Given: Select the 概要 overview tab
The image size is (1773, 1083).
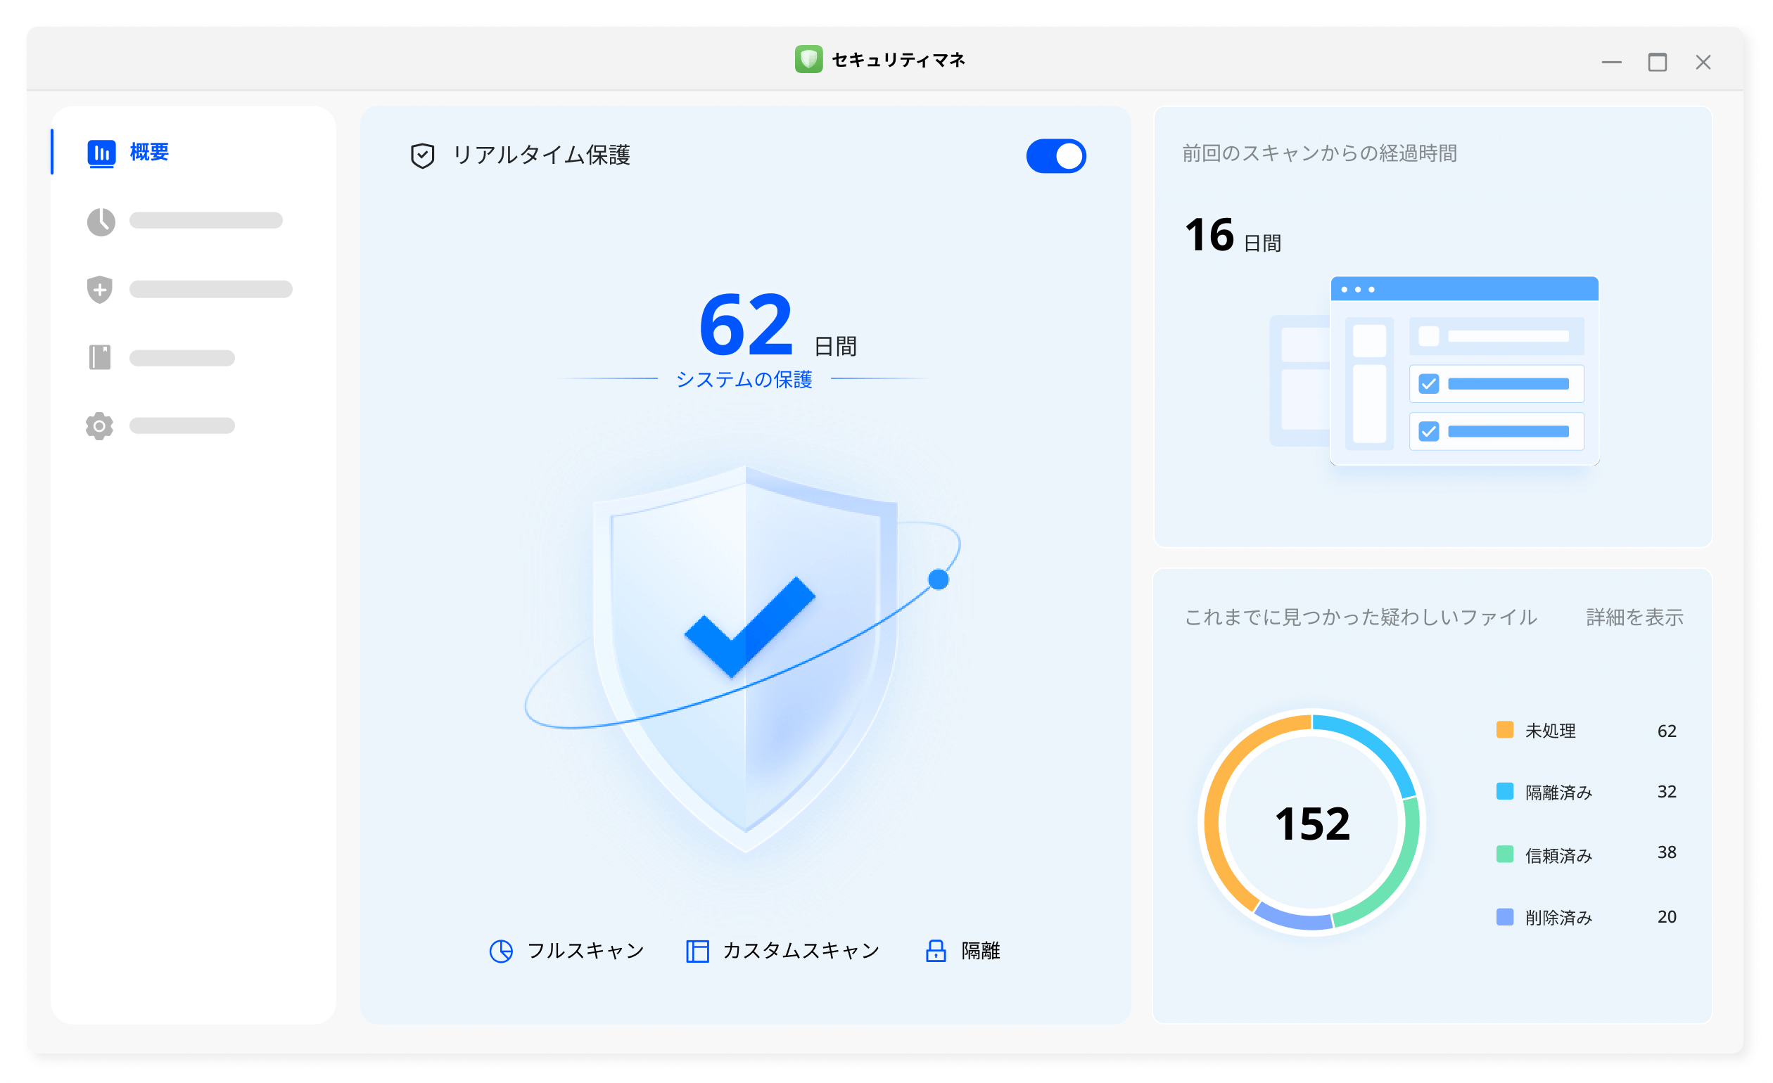Looking at the screenshot, I should point(149,153).
